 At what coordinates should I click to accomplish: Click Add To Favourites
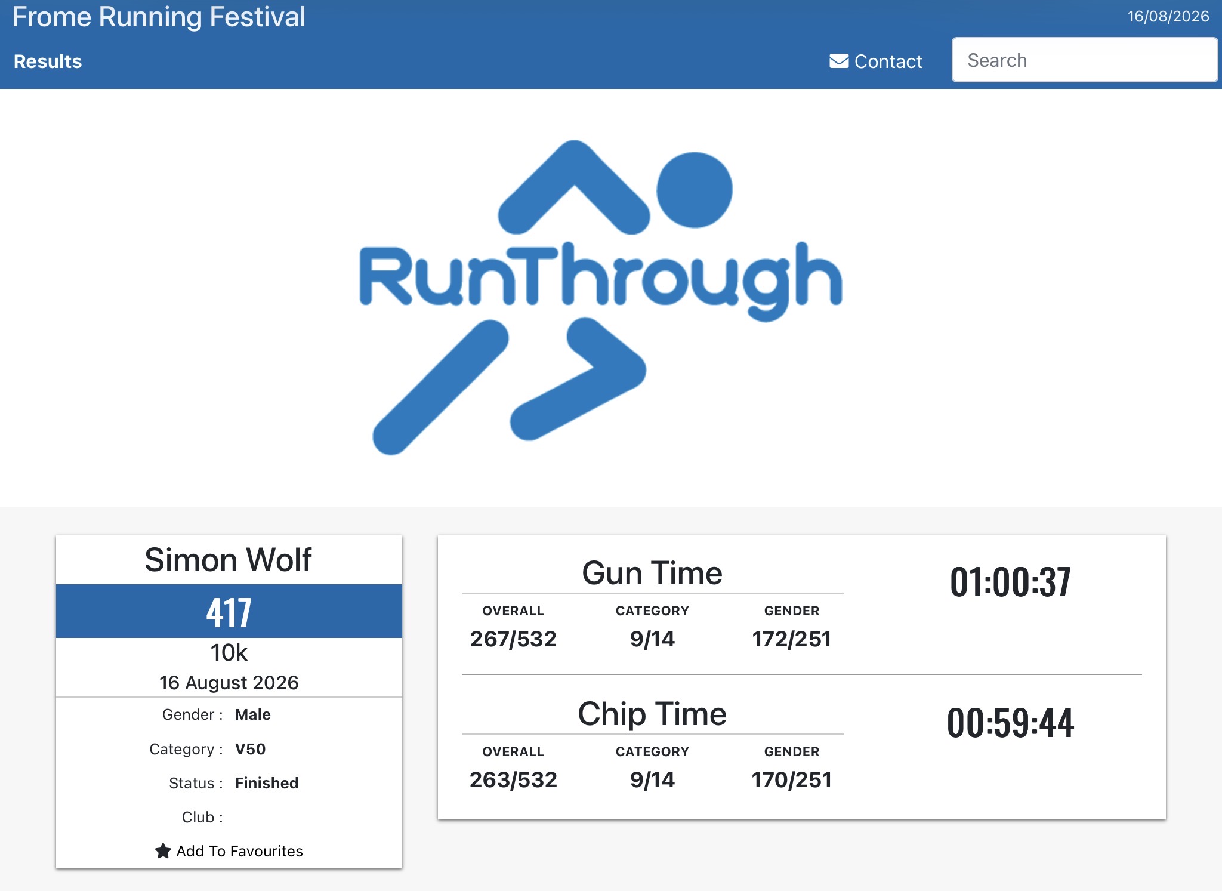[229, 850]
